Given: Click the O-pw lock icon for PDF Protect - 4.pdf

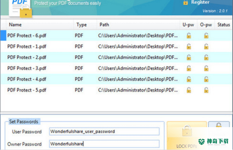Looking at the screenshot, I should tap(206, 79).
